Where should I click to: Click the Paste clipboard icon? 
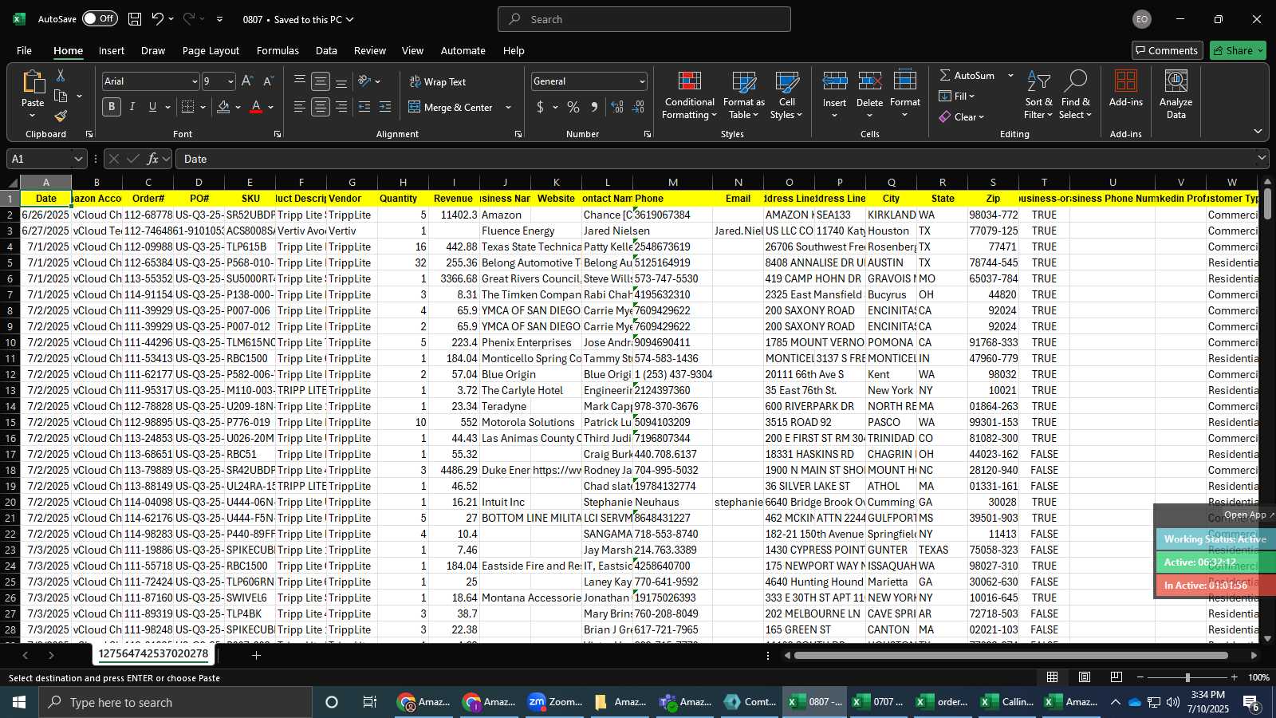pyautogui.click(x=33, y=82)
